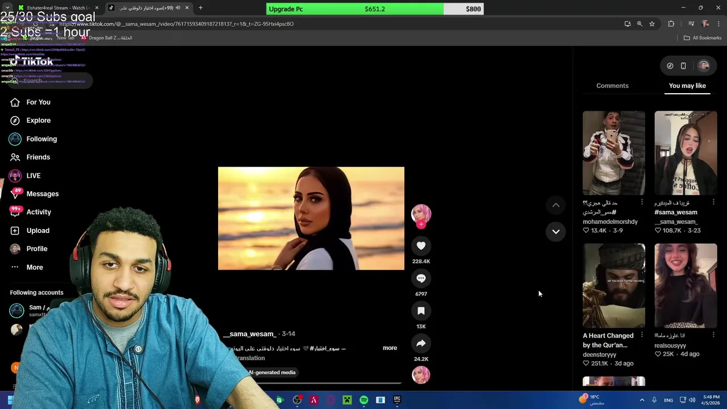The image size is (727, 409).
Task: Open options for #sama_wesam video card
Action: [x=713, y=202]
